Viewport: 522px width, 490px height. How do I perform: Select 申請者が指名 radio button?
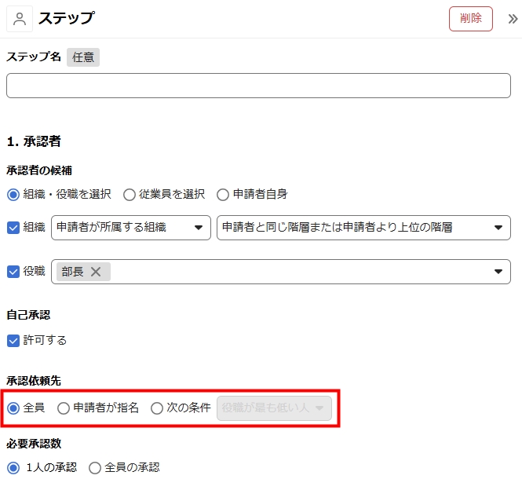64,408
